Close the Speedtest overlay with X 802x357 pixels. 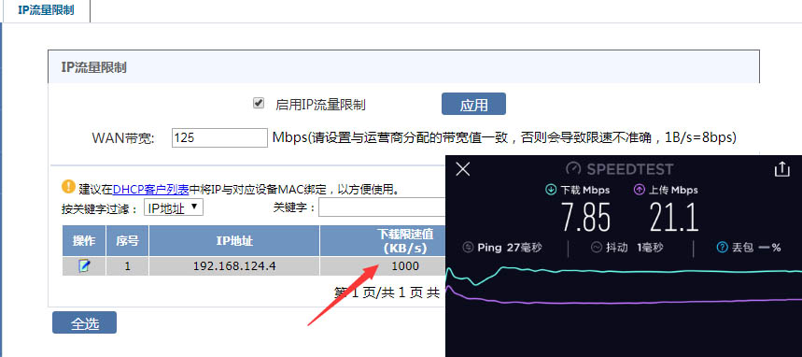pyautogui.click(x=462, y=169)
